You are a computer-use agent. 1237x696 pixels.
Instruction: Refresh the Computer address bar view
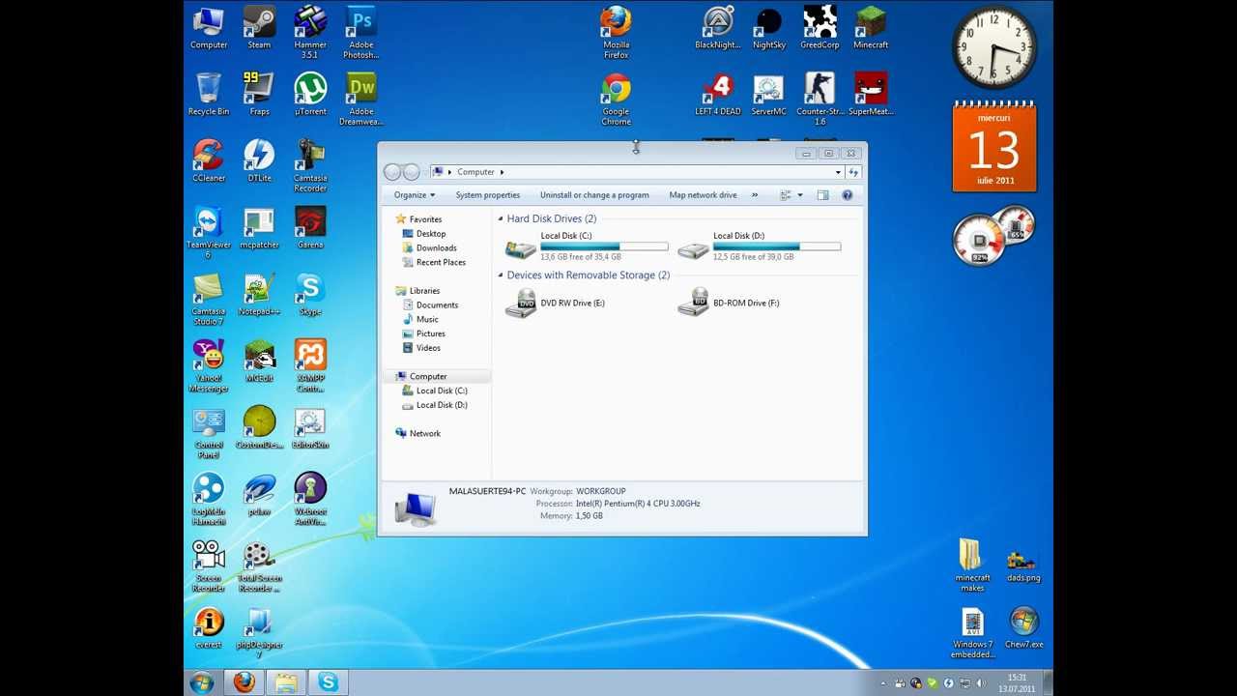(852, 172)
